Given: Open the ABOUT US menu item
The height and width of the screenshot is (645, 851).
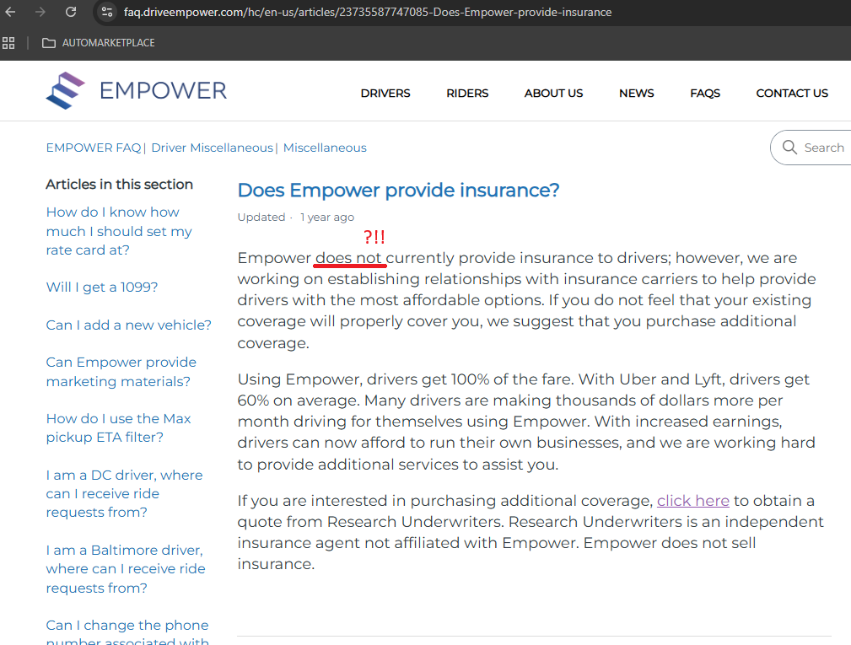Looking at the screenshot, I should pyautogui.click(x=553, y=94).
